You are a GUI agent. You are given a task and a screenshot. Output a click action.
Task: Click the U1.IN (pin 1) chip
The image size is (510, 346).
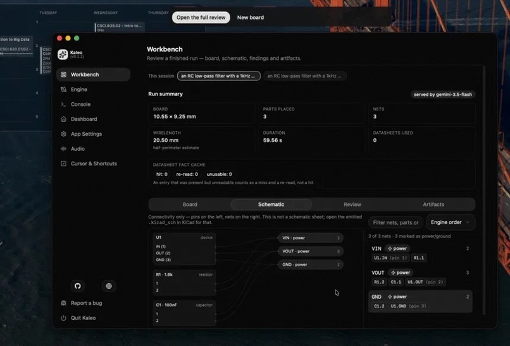(x=390, y=258)
